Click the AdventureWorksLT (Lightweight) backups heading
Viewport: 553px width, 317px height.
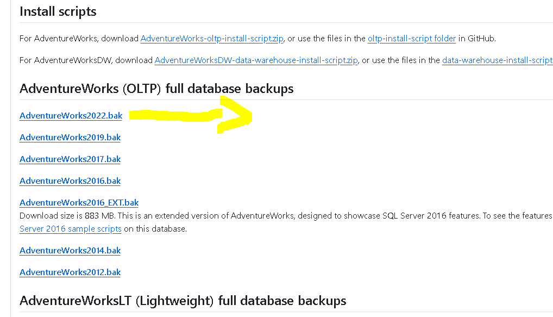(x=183, y=301)
